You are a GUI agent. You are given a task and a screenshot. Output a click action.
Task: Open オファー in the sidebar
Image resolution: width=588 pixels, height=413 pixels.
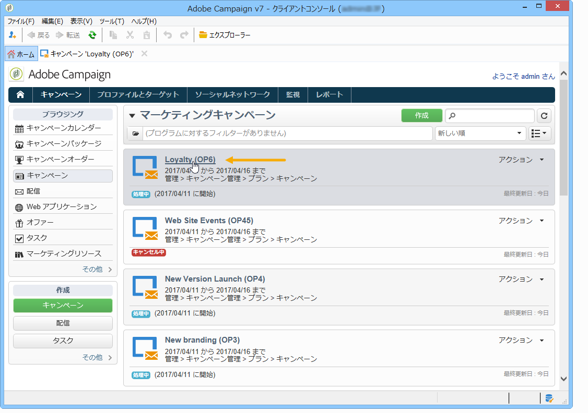(x=63, y=223)
